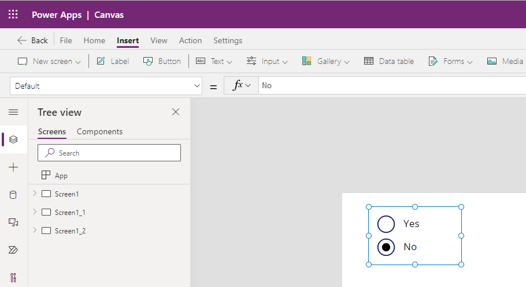
Task: Switch to the View menu tab
Action: coord(159,40)
